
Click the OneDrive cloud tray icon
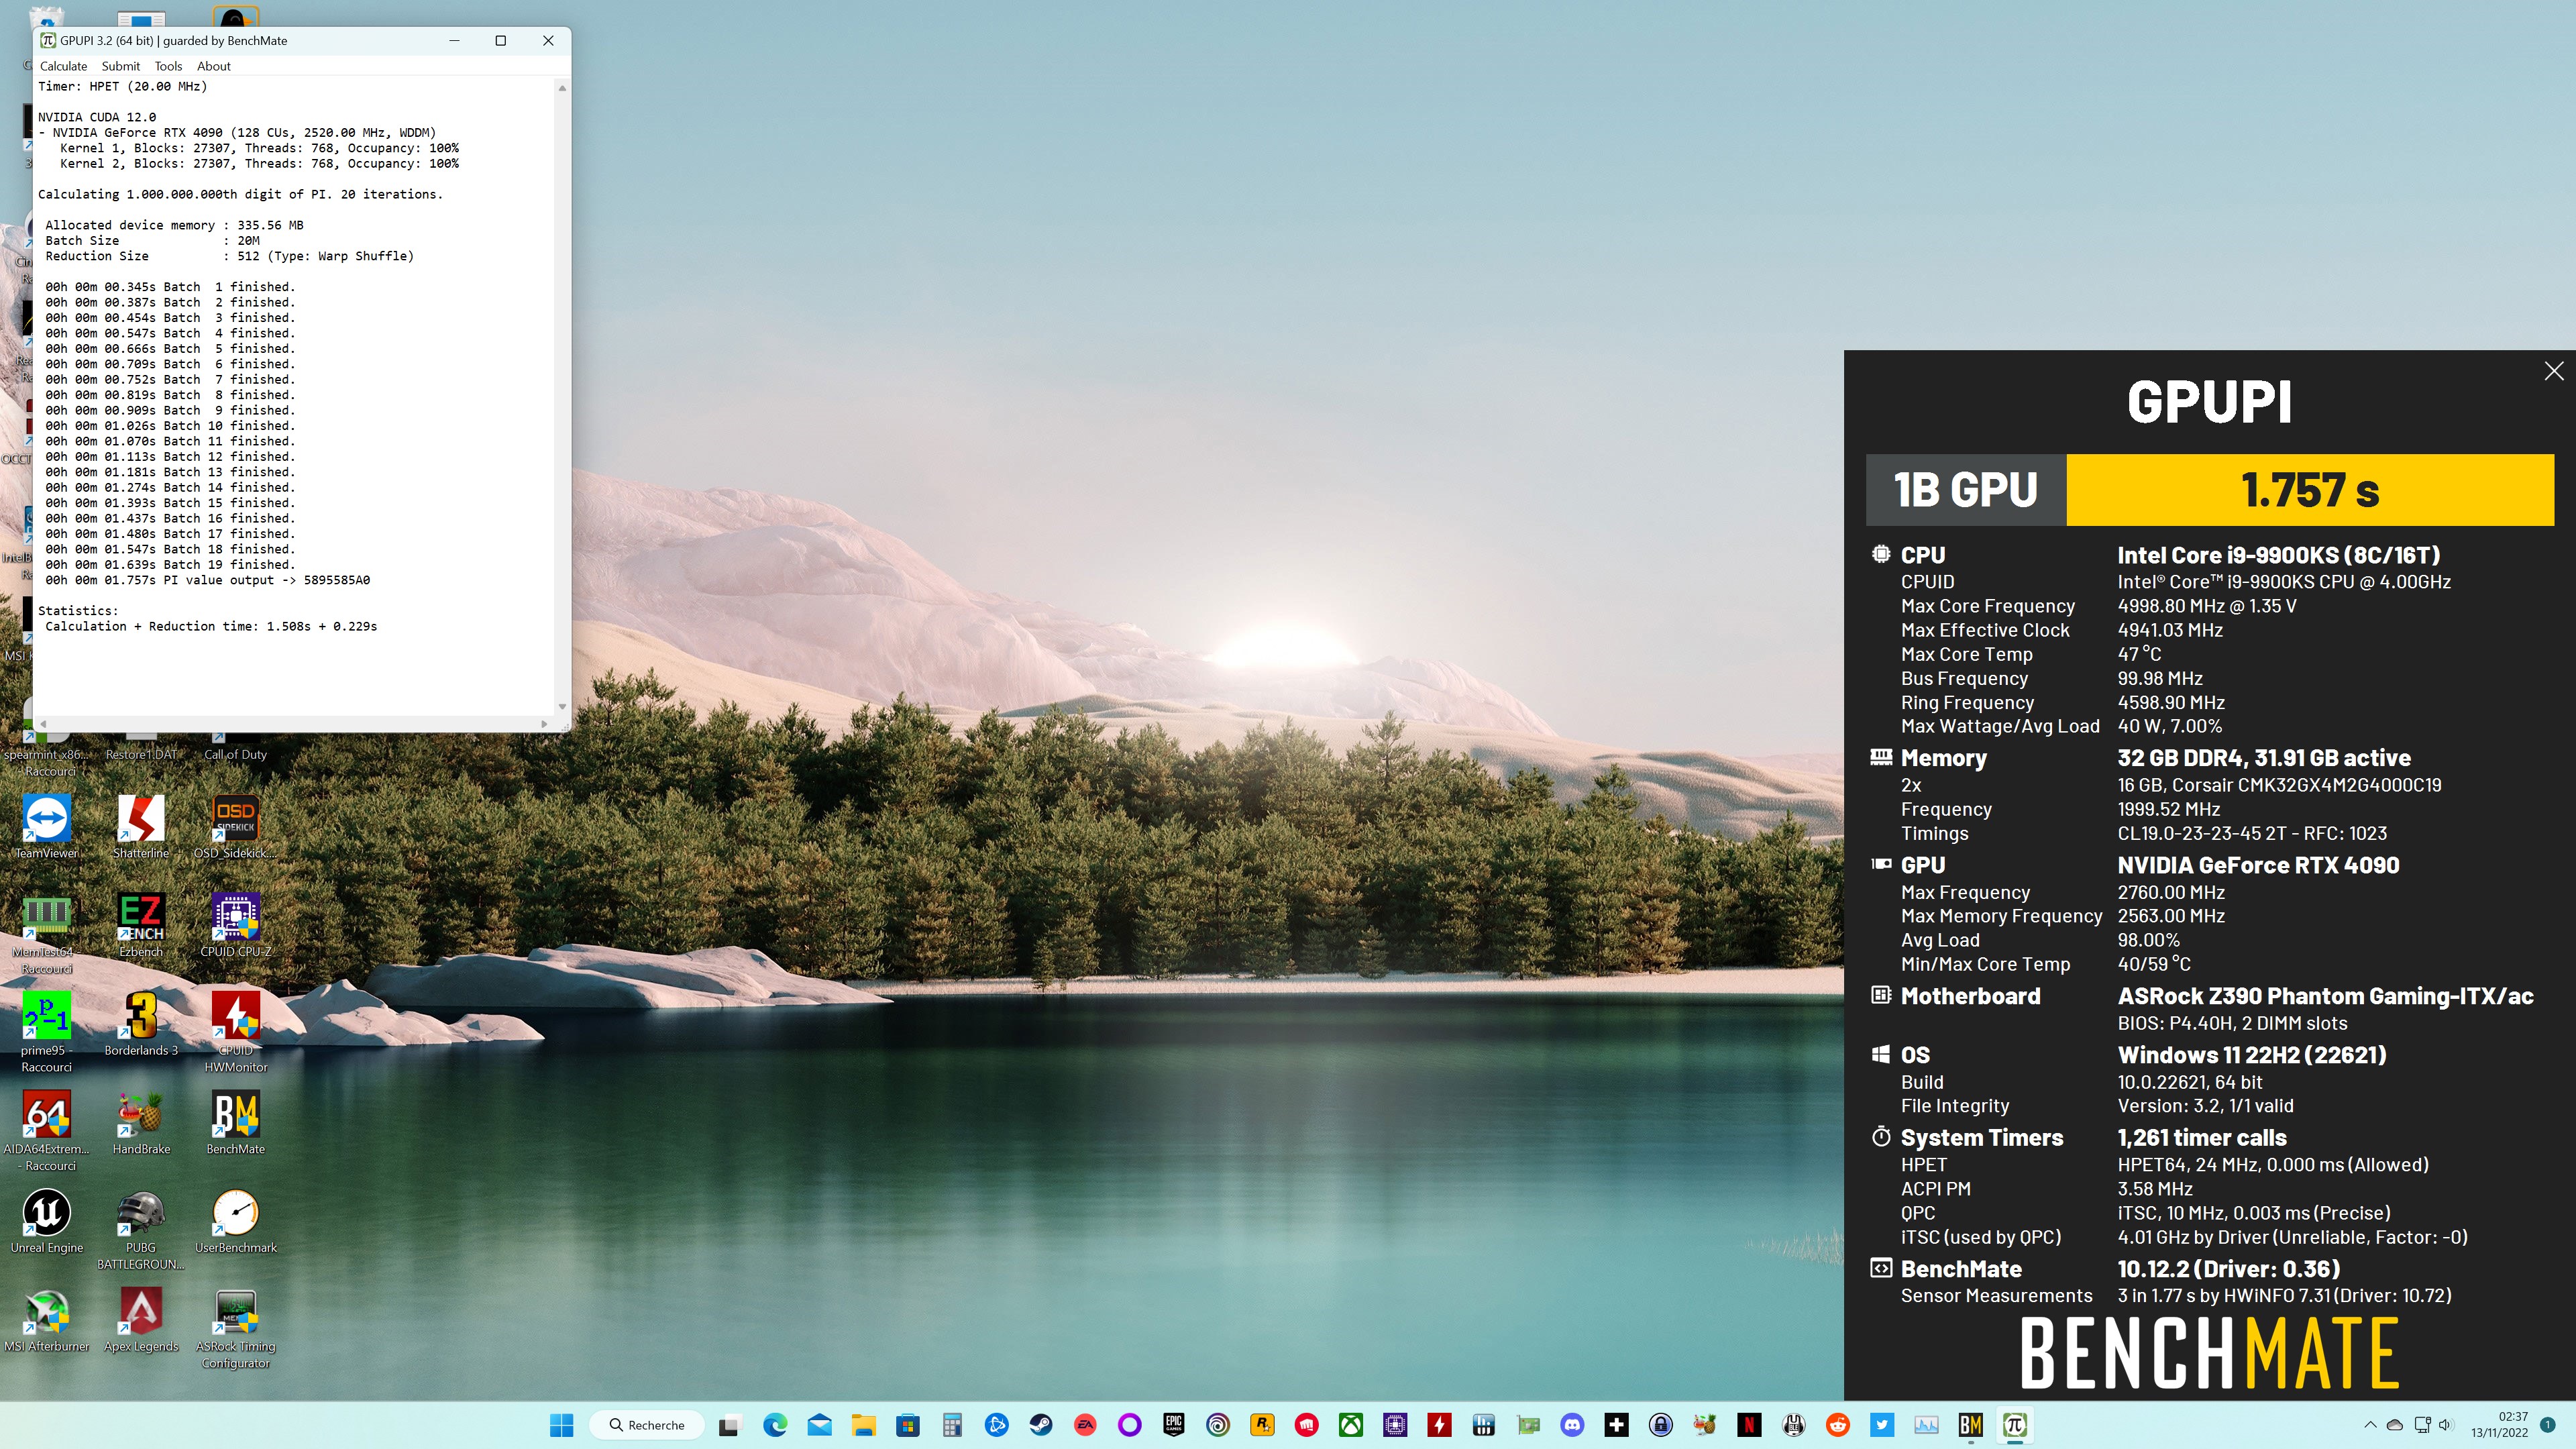click(2394, 1425)
